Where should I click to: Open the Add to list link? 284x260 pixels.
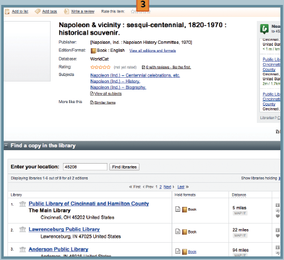(x=20, y=12)
